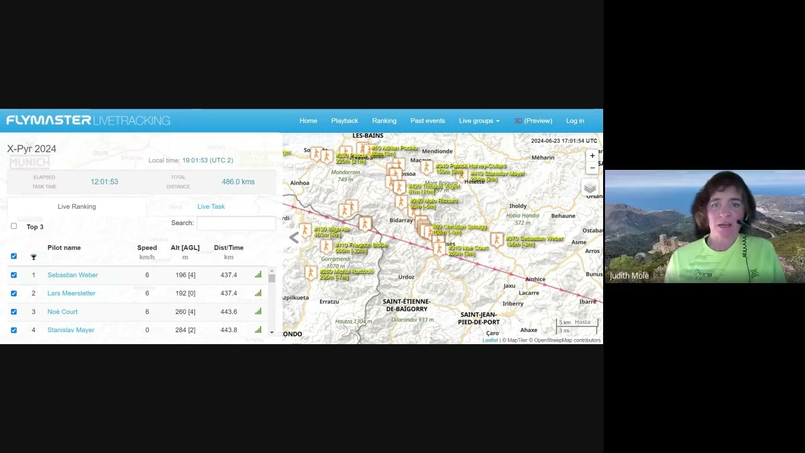The width and height of the screenshot is (805, 453).
Task: Uncheck Stanislav Mayer's checkbox
Action: [x=14, y=330]
